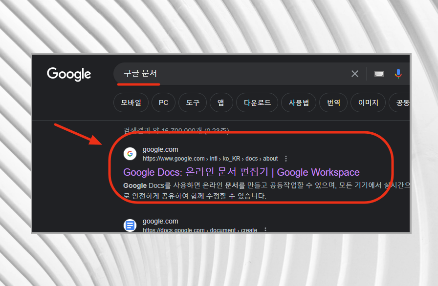Click the snippet text about Google Docs를 사용하면

(x=266, y=191)
